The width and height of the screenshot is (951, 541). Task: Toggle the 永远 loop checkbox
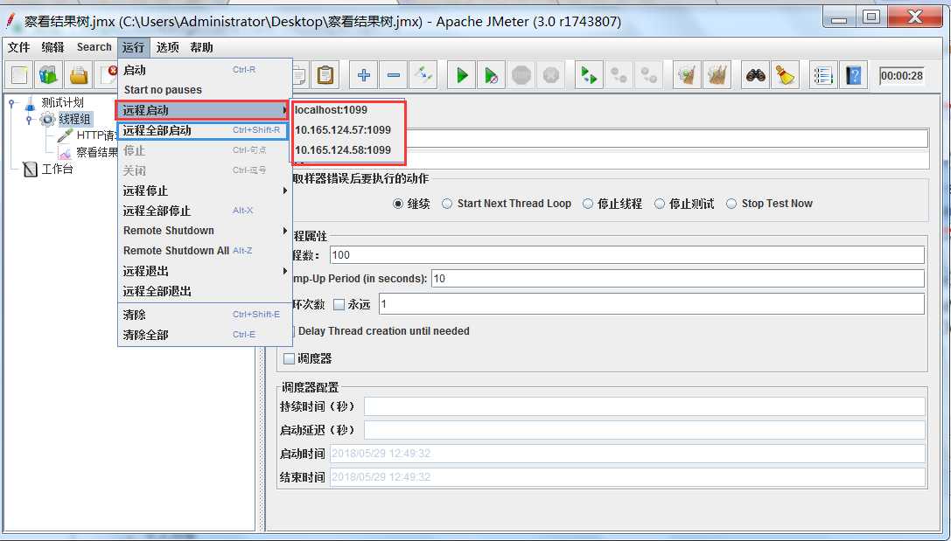(339, 305)
